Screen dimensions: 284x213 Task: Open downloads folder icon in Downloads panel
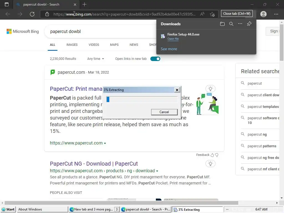[222, 24]
